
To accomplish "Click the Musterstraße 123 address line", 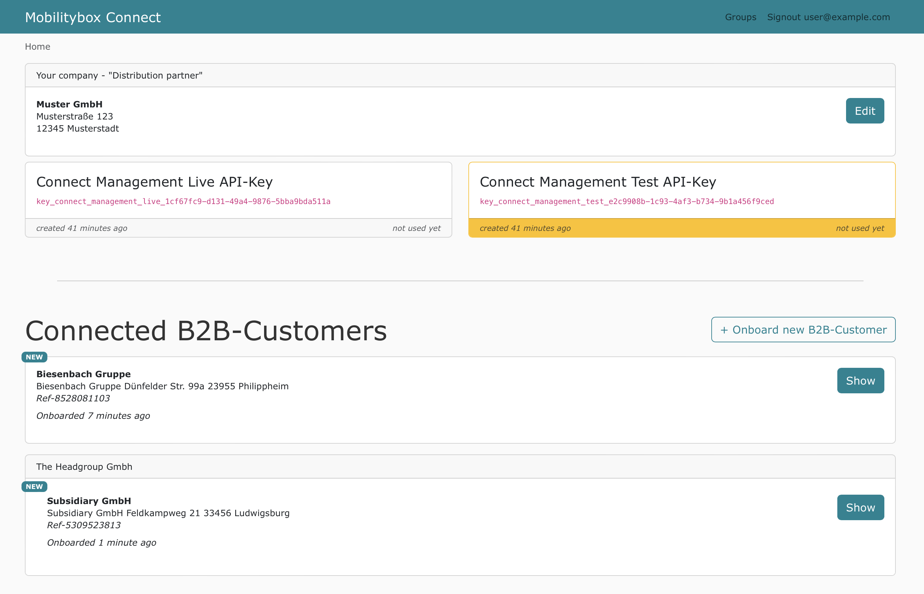I will pos(75,116).
